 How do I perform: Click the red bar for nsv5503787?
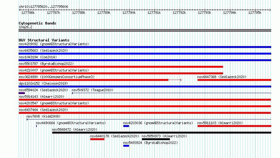coord(121,67)
